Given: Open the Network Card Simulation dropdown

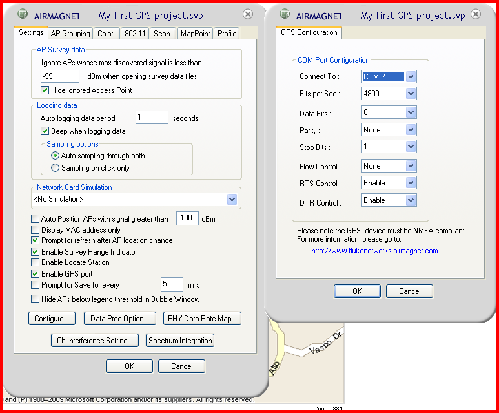Looking at the screenshot, I should pyautogui.click(x=232, y=200).
